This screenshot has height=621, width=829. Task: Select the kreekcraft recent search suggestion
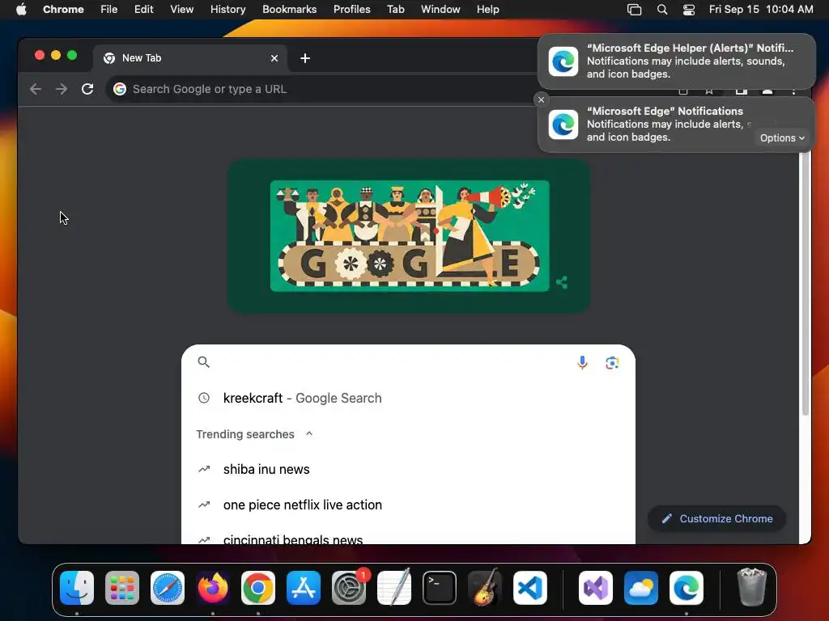coord(408,398)
